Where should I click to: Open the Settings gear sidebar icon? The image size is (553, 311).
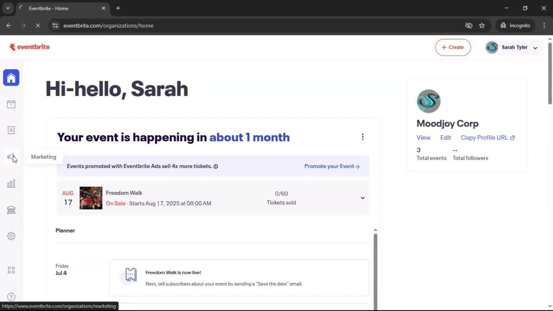[11, 236]
